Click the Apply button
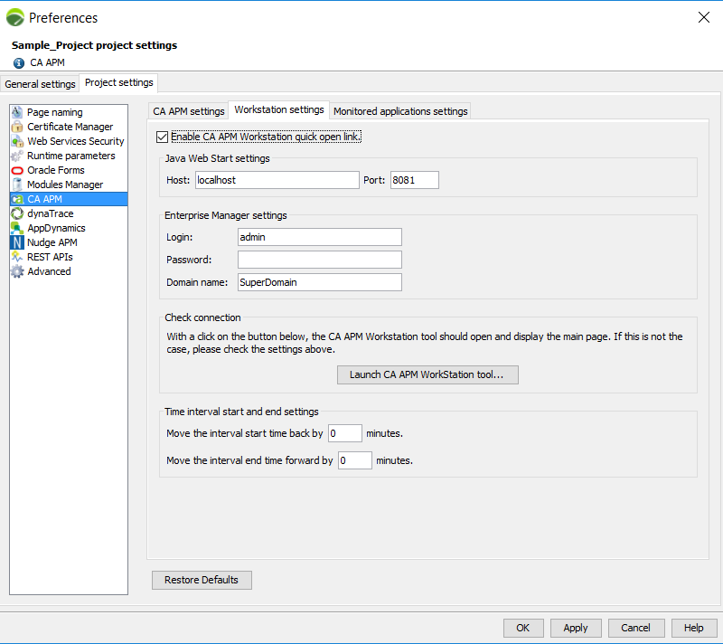Viewport: 723px width, 644px height. [x=576, y=628]
